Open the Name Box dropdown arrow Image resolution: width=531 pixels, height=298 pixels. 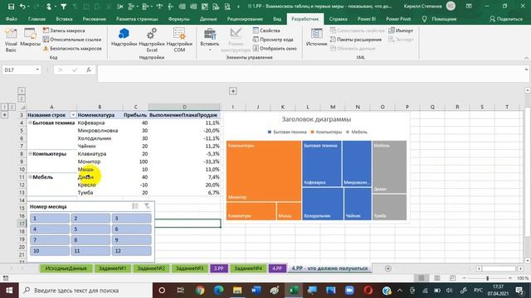coord(37,70)
